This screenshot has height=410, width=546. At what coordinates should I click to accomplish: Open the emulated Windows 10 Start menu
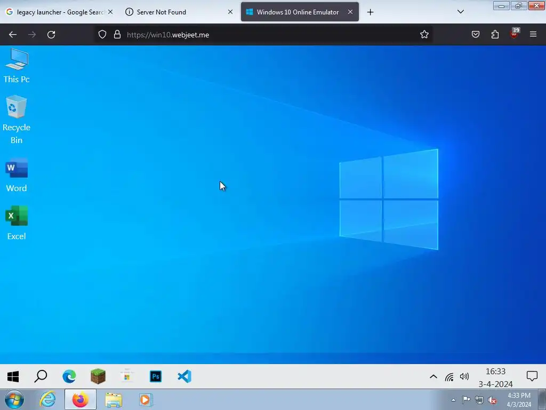pos(13,376)
